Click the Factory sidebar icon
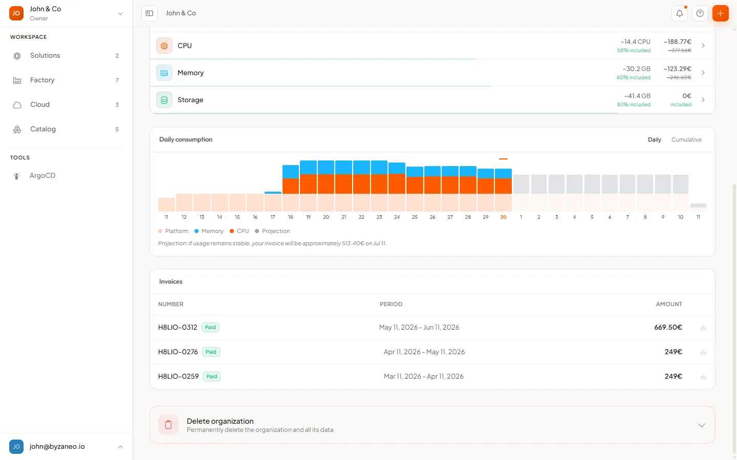Screen dimensions: 737x460 point(17,80)
